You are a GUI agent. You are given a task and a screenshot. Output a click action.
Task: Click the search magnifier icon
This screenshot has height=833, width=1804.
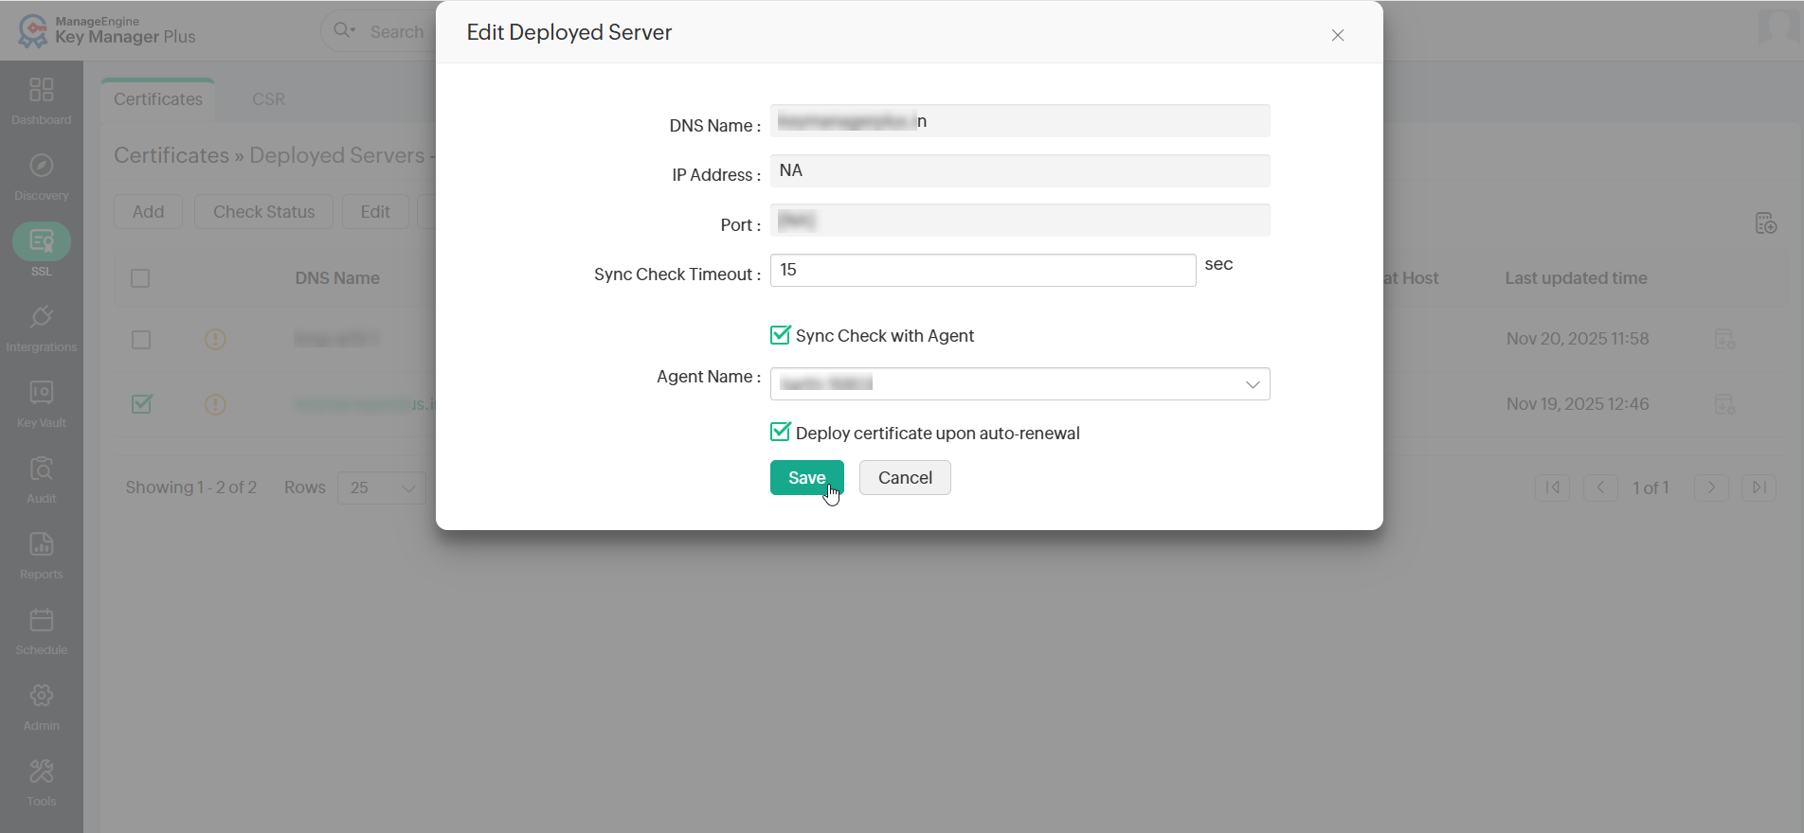[343, 30]
